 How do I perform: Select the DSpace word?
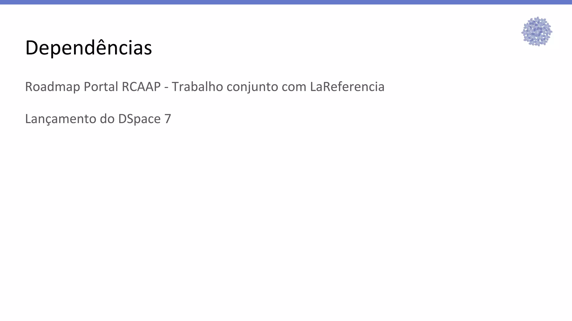coord(140,119)
